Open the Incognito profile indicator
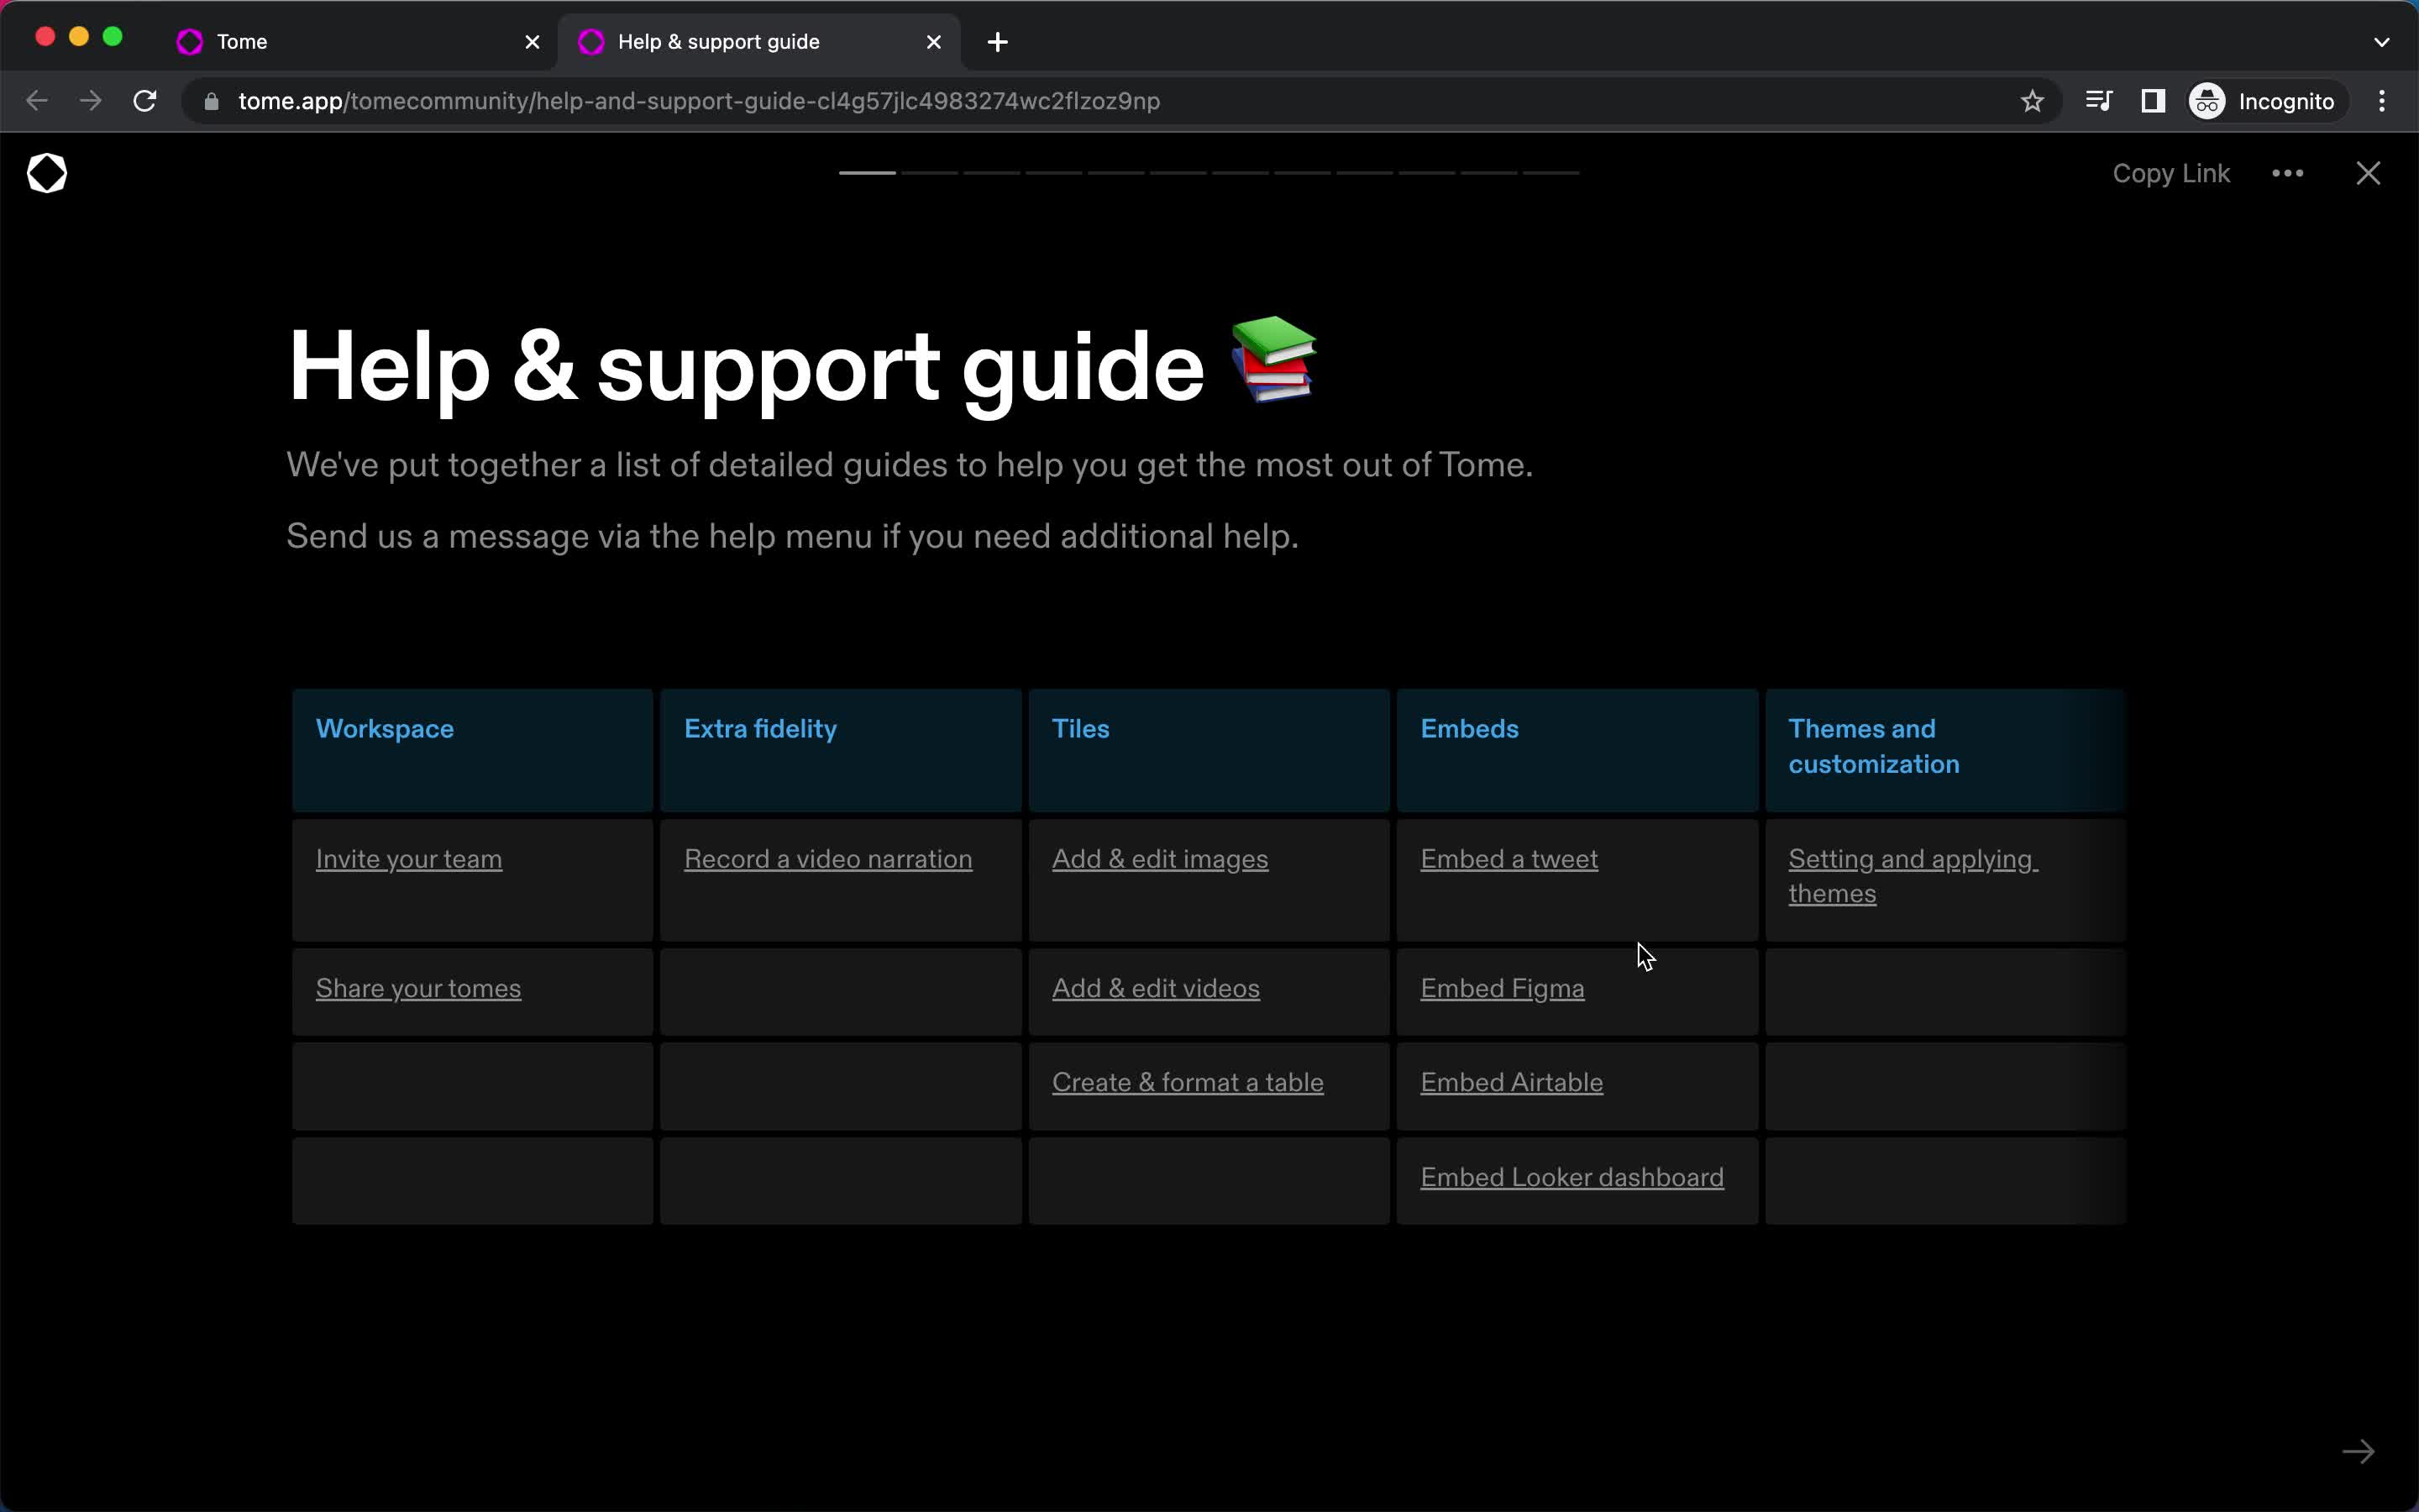 pyautogui.click(x=2263, y=101)
